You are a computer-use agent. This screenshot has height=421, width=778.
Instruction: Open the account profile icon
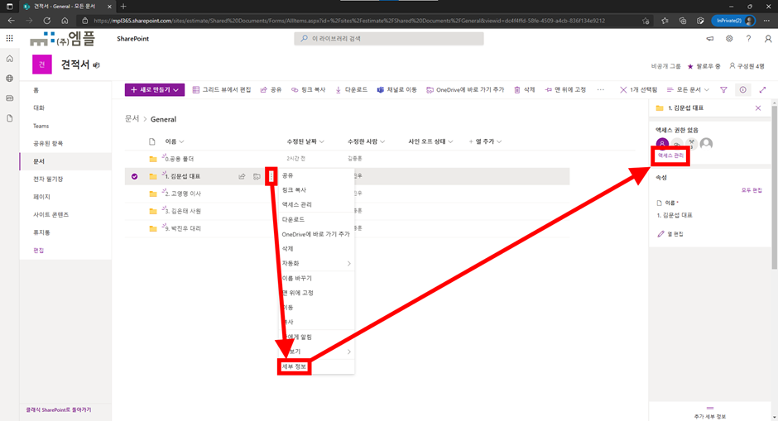[x=767, y=38]
